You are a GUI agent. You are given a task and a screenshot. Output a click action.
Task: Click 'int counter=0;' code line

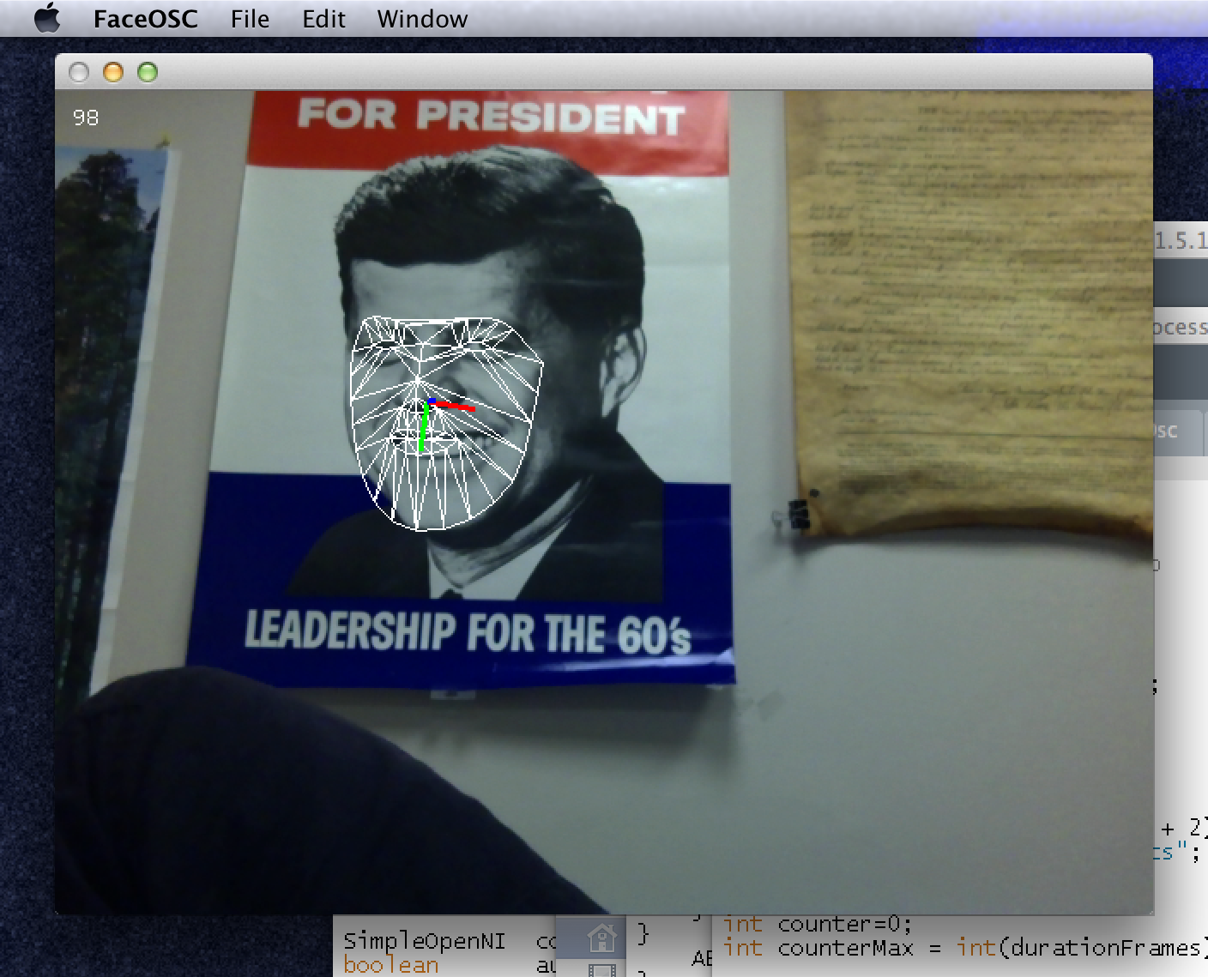point(817,924)
